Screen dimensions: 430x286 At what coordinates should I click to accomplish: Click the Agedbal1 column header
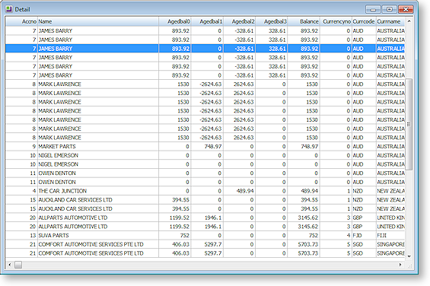(207, 21)
